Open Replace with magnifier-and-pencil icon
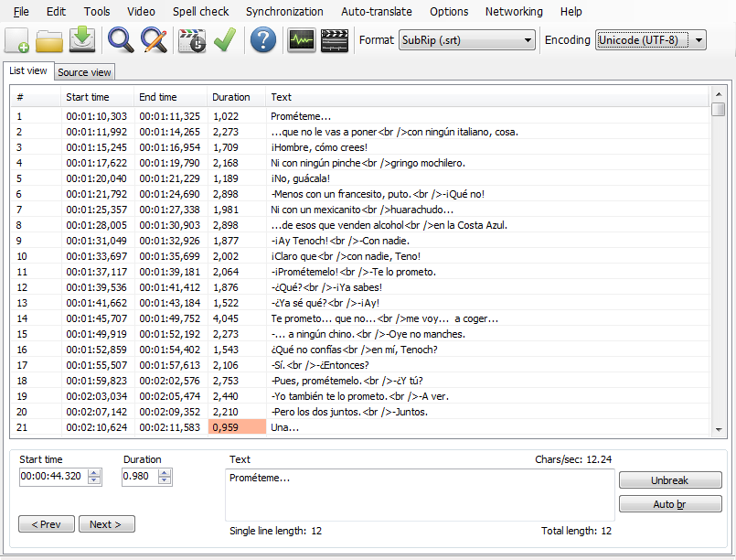736x560 pixels. point(154,40)
